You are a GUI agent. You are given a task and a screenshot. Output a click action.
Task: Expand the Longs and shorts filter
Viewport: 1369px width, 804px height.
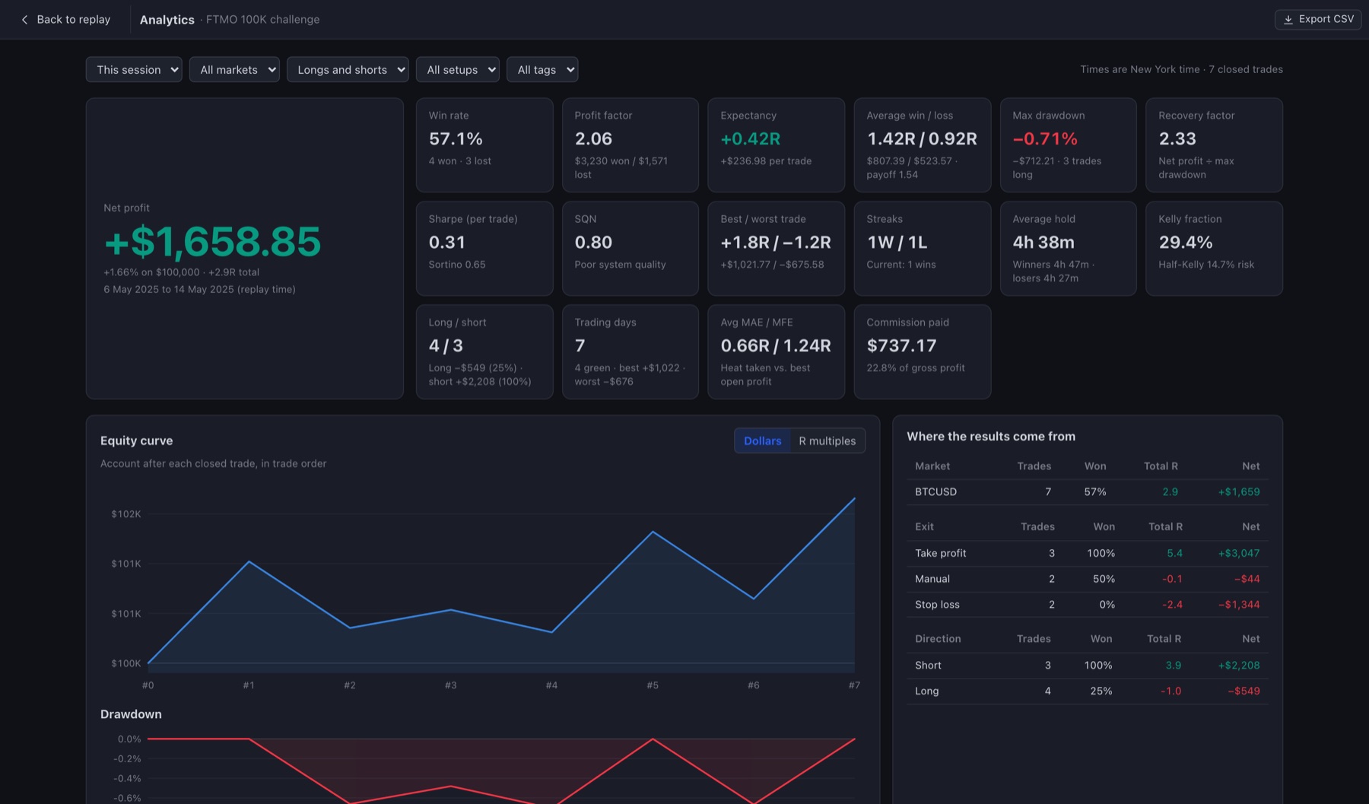pyautogui.click(x=348, y=69)
